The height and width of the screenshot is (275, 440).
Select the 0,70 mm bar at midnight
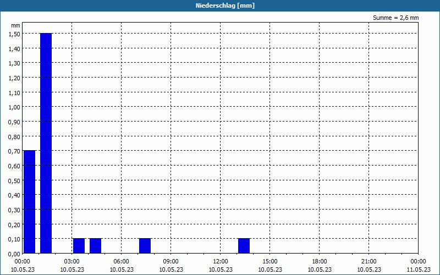[x=30, y=202]
